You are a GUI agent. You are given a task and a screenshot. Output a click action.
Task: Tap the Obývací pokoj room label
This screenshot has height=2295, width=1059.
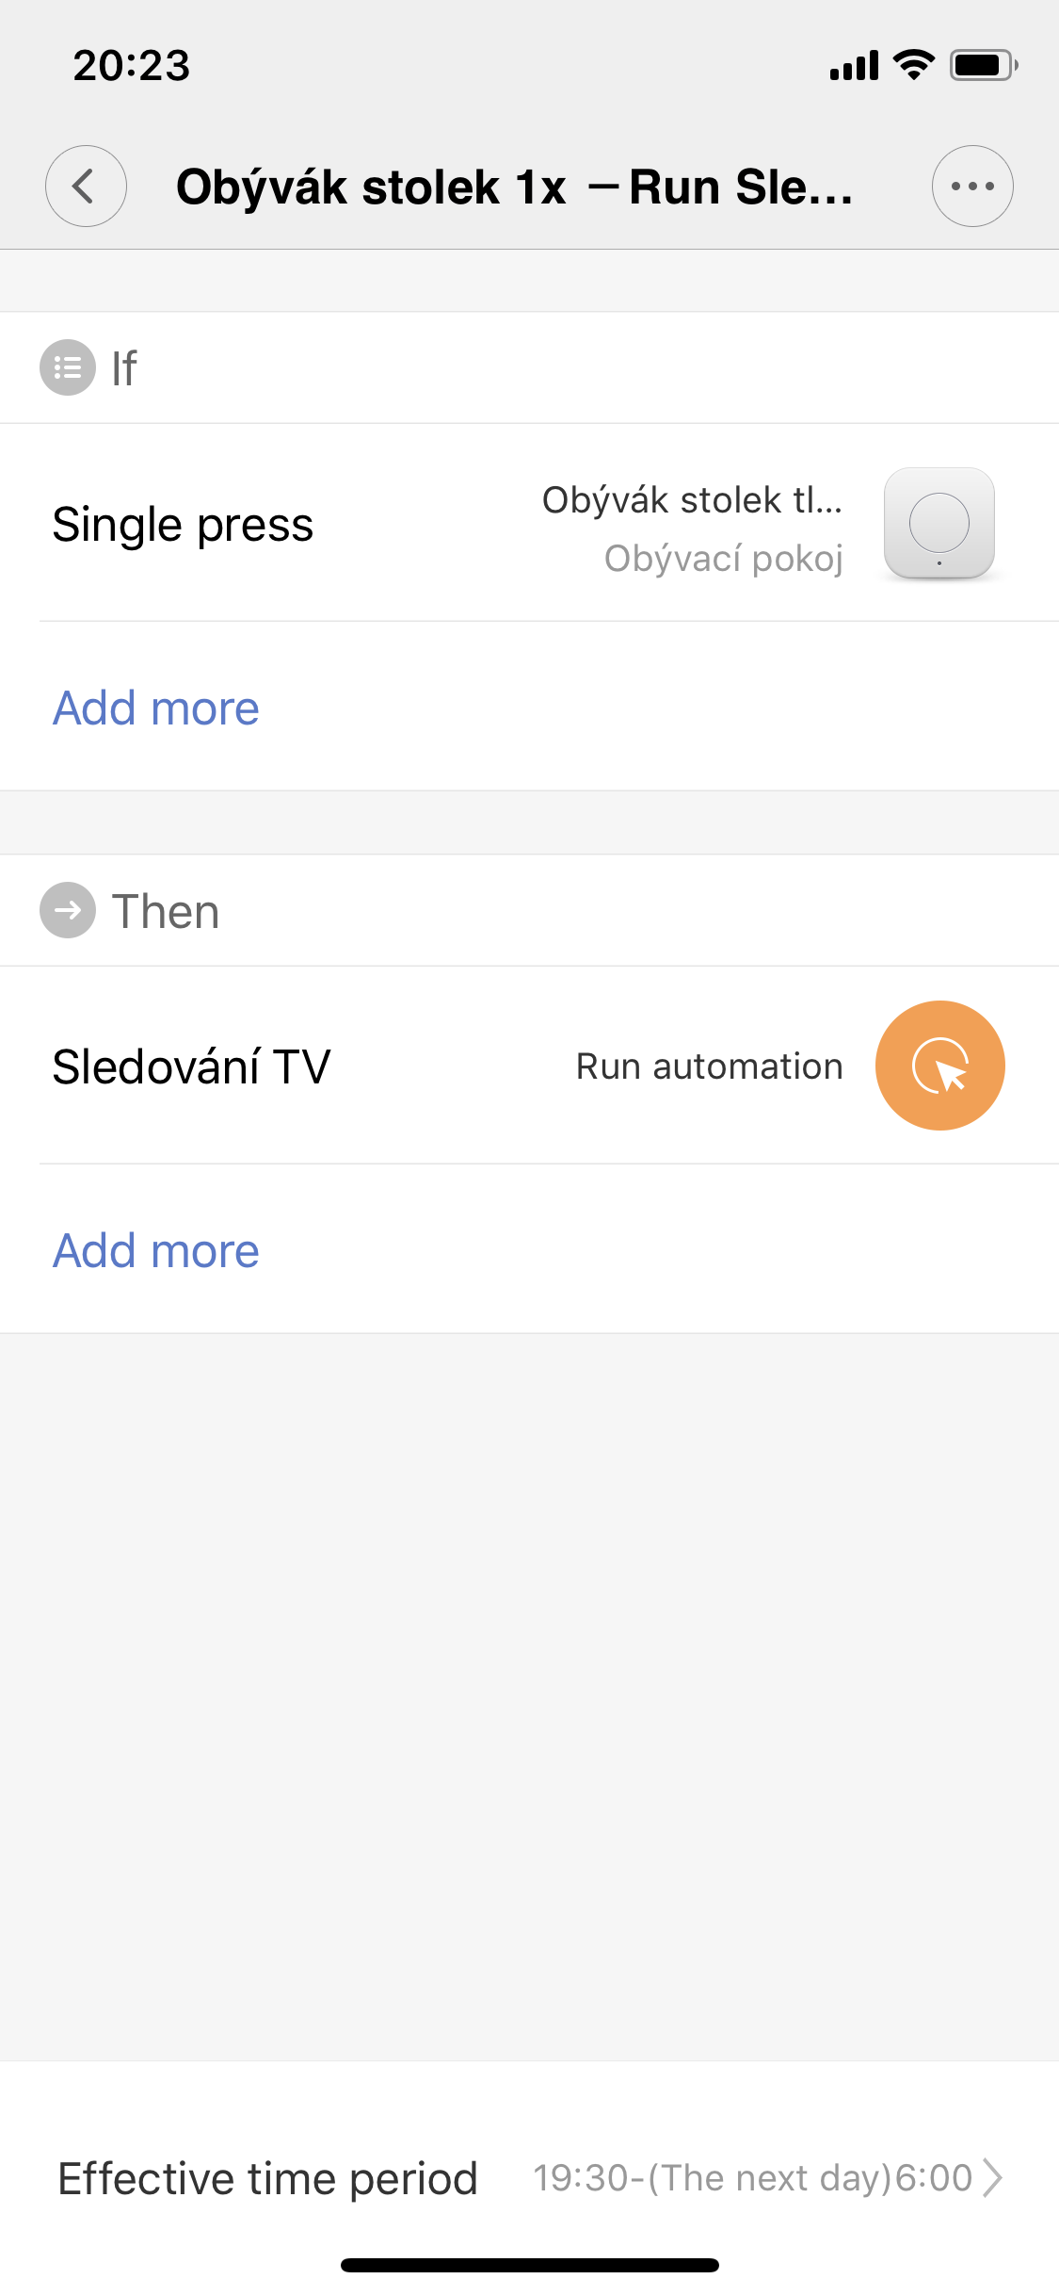[723, 559]
